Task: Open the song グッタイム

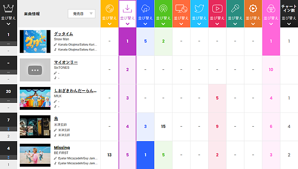Action: 63,34
